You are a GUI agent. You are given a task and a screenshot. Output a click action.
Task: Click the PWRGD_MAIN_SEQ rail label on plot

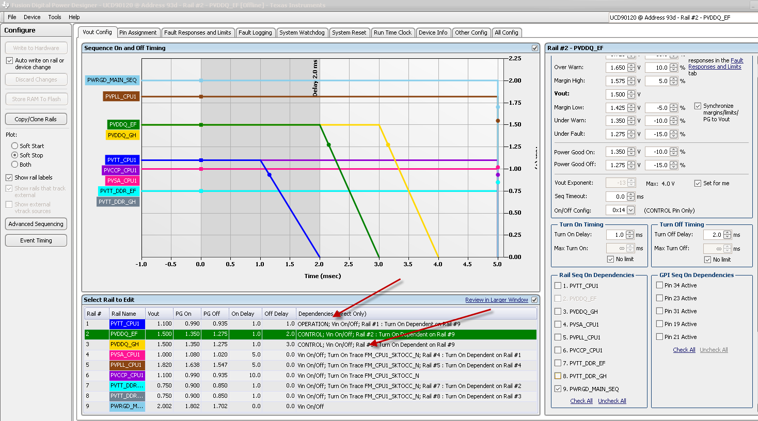112,80
